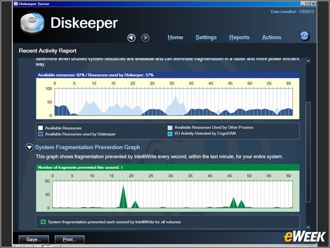Close the Diskeeper Server window
This screenshot has width=330, height=248.
coord(313,4)
